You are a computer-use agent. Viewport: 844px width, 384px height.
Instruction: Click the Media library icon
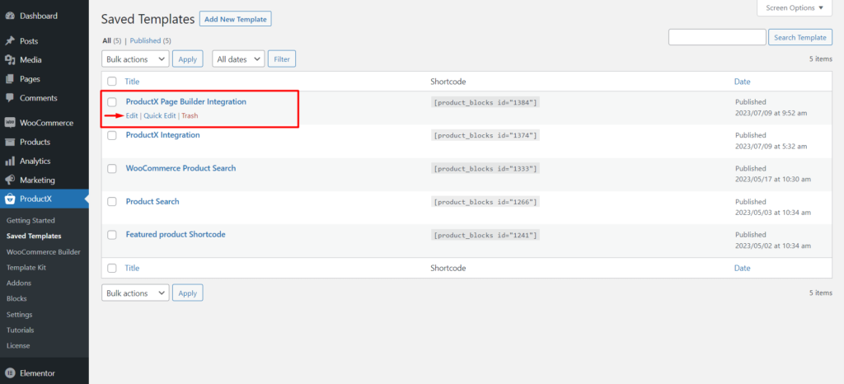coord(10,59)
